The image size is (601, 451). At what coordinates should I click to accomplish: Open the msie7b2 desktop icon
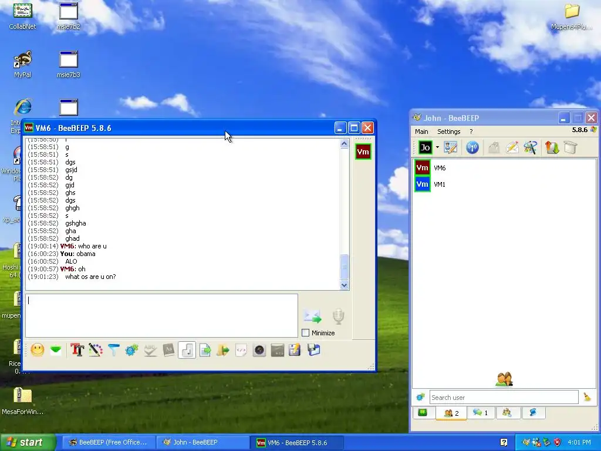(x=69, y=16)
